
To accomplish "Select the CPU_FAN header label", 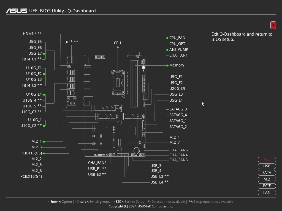I will [177, 38].
